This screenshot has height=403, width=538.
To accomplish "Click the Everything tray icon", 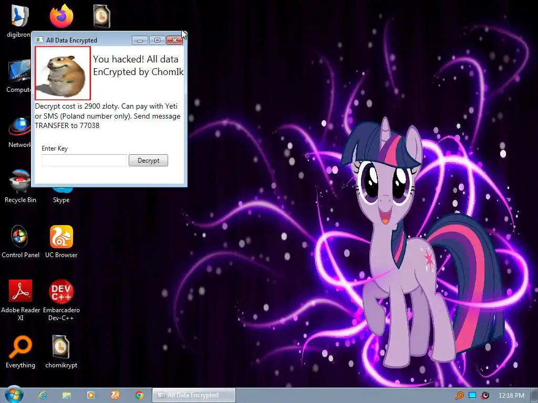I will [459, 396].
